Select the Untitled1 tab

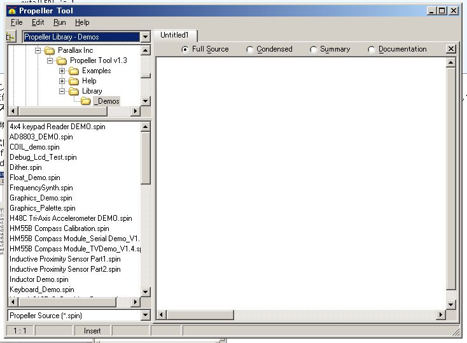click(x=176, y=35)
